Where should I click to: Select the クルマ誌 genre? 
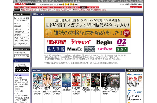(18, 93)
